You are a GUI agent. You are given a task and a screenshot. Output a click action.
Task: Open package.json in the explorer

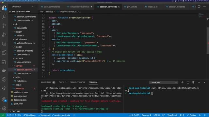pos(20,96)
